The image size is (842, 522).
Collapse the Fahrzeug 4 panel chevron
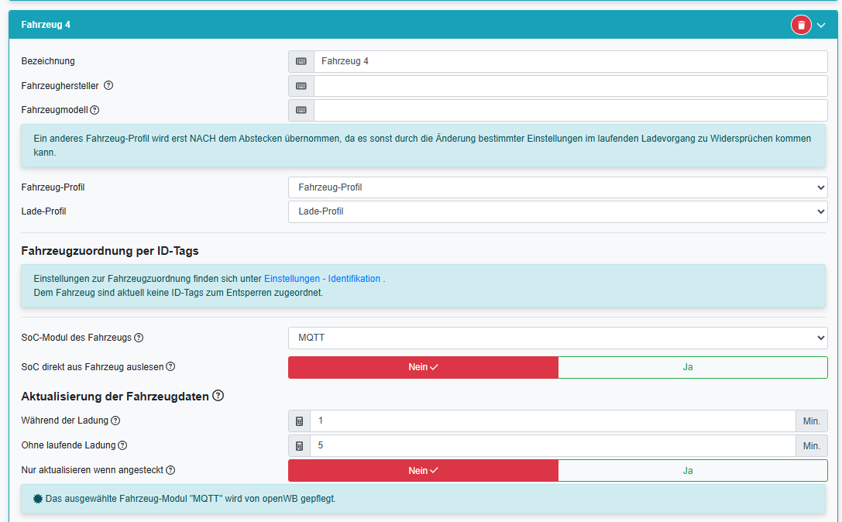pyautogui.click(x=821, y=26)
